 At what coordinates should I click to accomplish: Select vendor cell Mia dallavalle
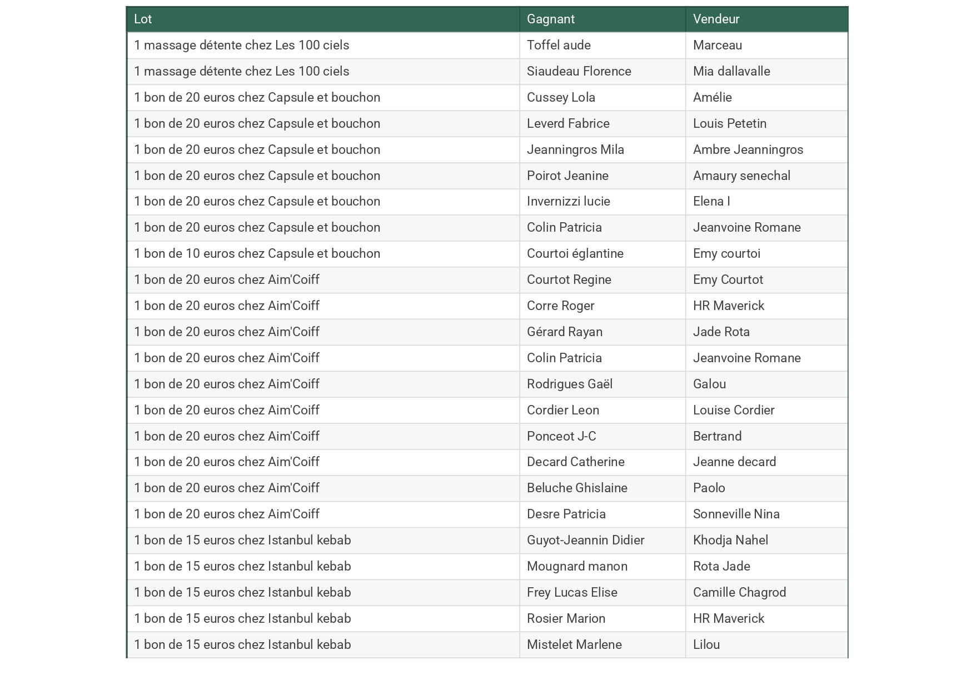(x=731, y=71)
